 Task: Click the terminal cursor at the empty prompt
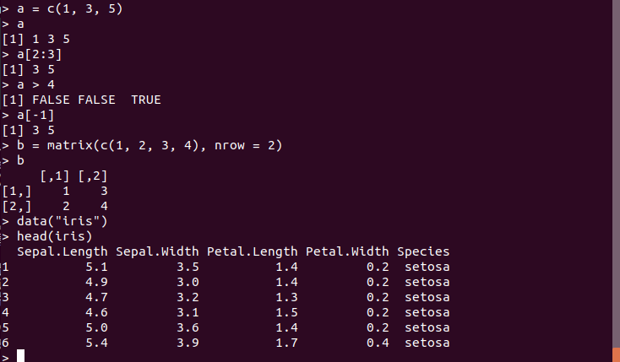21,356
